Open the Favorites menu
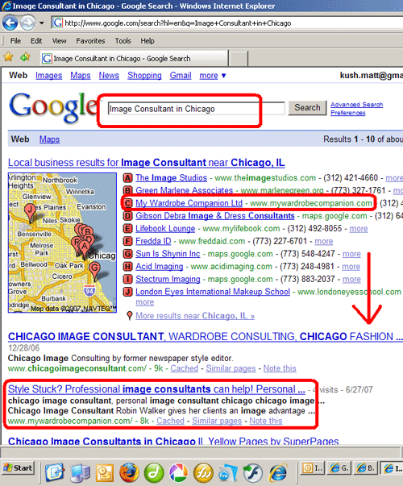Image resolution: width=403 pixels, height=486 pixels. pyautogui.click(x=90, y=41)
